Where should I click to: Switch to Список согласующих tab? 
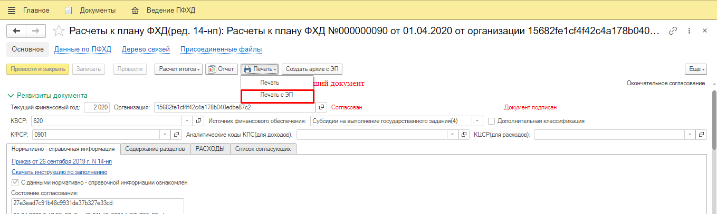point(263,149)
